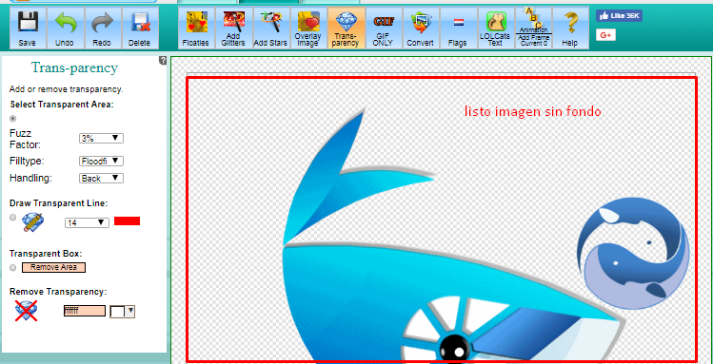Open the Fuzz Factor 3% dropdown

pos(101,138)
